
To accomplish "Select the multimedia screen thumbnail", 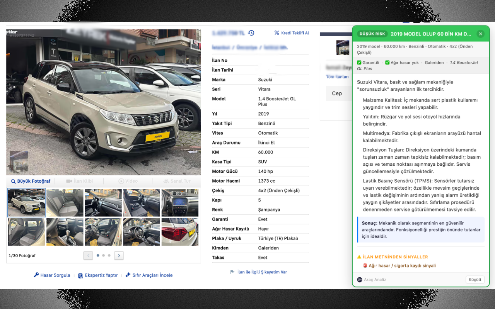I will tap(180, 203).
